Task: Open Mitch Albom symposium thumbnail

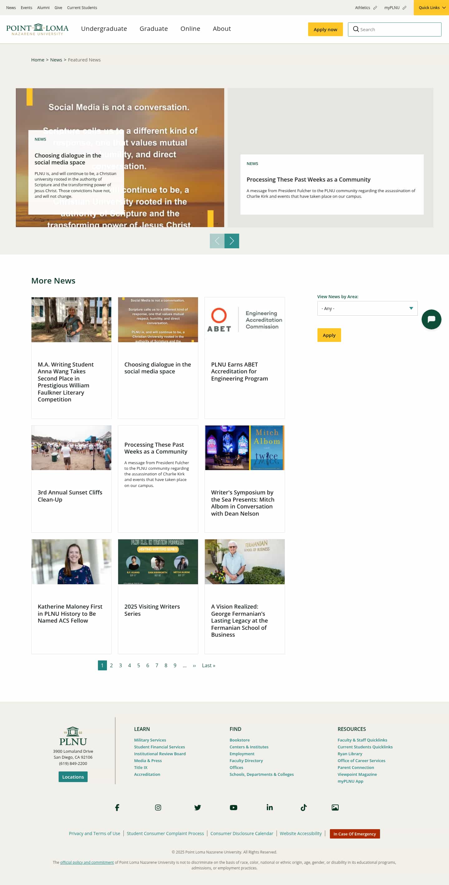Action: coord(244,448)
